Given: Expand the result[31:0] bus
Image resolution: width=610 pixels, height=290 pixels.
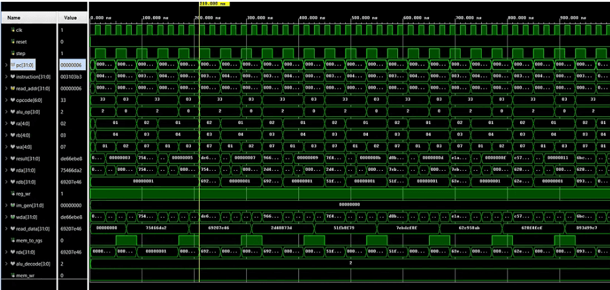Looking at the screenshot, I should 7,158.
